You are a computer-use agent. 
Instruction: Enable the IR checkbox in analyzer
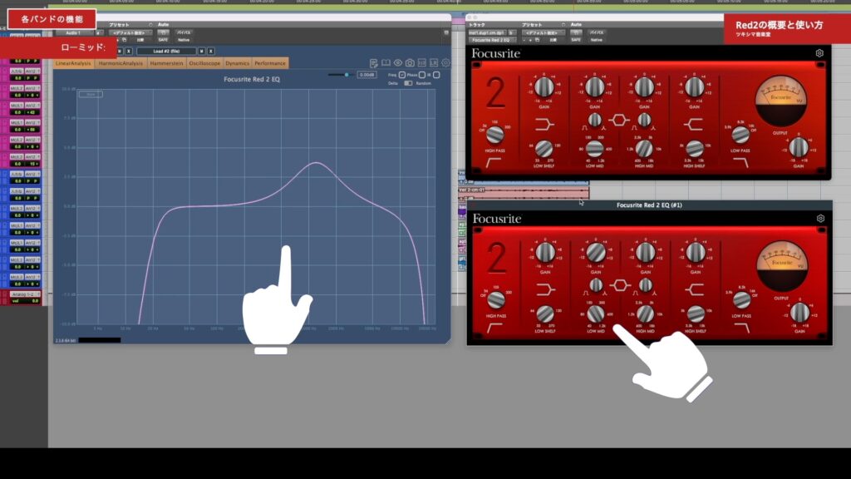click(436, 75)
